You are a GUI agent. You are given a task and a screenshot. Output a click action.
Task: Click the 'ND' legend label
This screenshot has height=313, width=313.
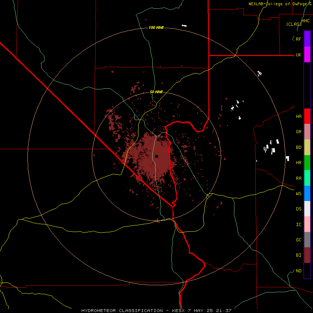click(x=298, y=271)
